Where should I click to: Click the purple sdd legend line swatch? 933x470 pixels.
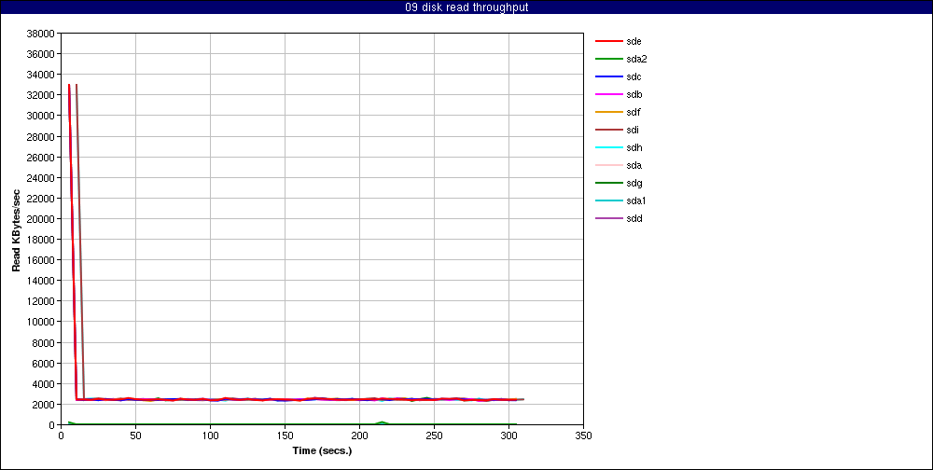(608, 218)
